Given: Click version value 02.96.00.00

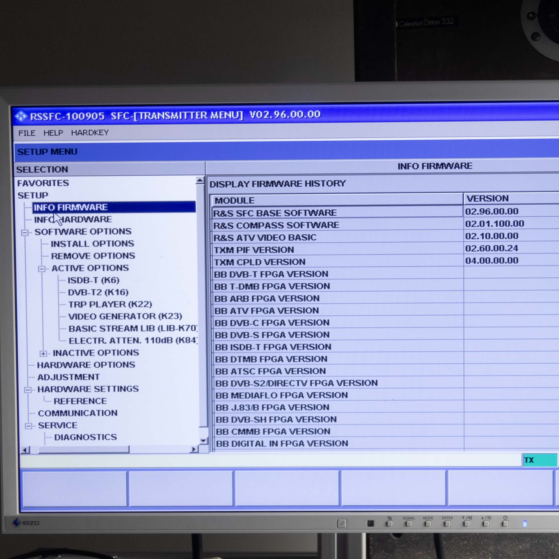Looking at the screenshot, I should 491,211.
